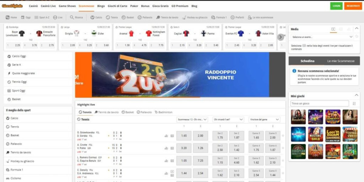
Task: Open GD Premium in top menu
Action: click(x=180, y=6)
